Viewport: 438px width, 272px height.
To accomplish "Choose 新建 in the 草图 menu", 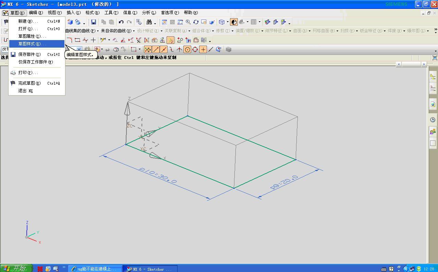I will [x=37, y=21].
